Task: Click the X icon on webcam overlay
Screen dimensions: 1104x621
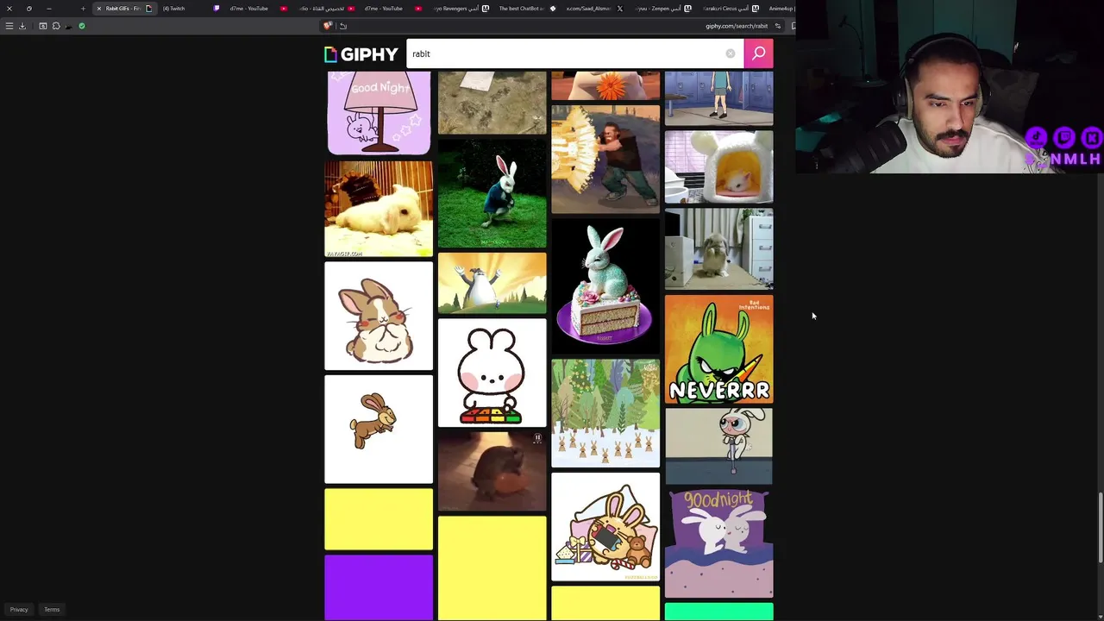Action: pos(1092,137)
